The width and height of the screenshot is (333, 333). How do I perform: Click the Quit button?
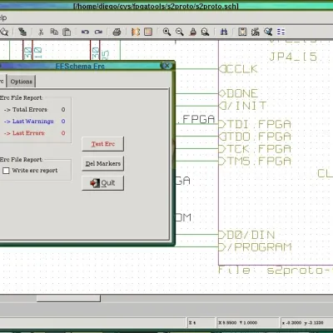(103, 183)
